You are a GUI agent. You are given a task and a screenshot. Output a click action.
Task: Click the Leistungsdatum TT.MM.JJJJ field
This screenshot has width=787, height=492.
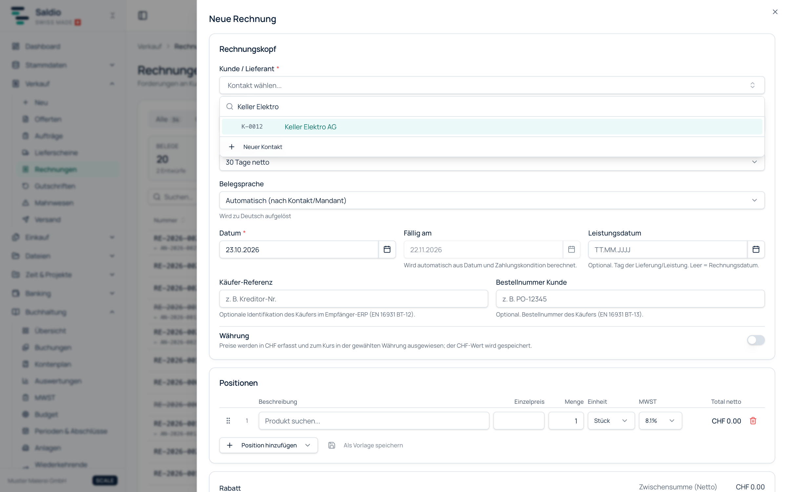[668, 250]
